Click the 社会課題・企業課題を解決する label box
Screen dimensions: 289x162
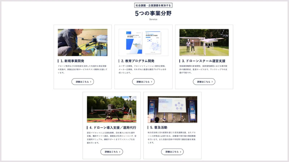point(153,5)
